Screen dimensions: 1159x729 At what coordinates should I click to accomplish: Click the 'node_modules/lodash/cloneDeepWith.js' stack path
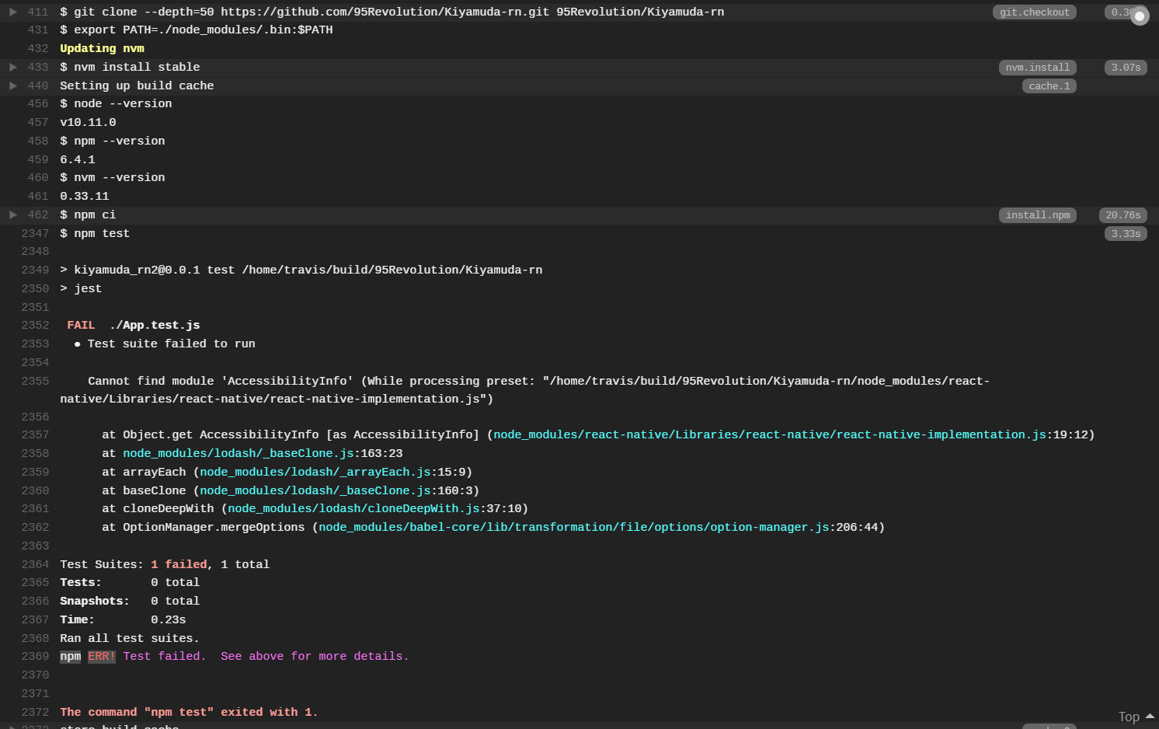coord(353,508)
